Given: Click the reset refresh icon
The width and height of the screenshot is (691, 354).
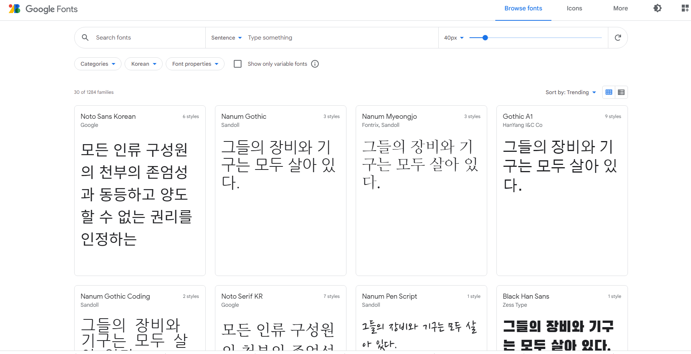Looking at the screenshot, I should coord(618,37).
